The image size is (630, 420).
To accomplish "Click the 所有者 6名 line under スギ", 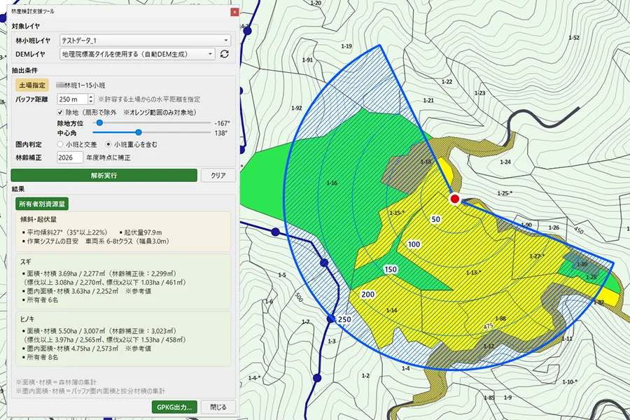I will click(x=42, y=300).
